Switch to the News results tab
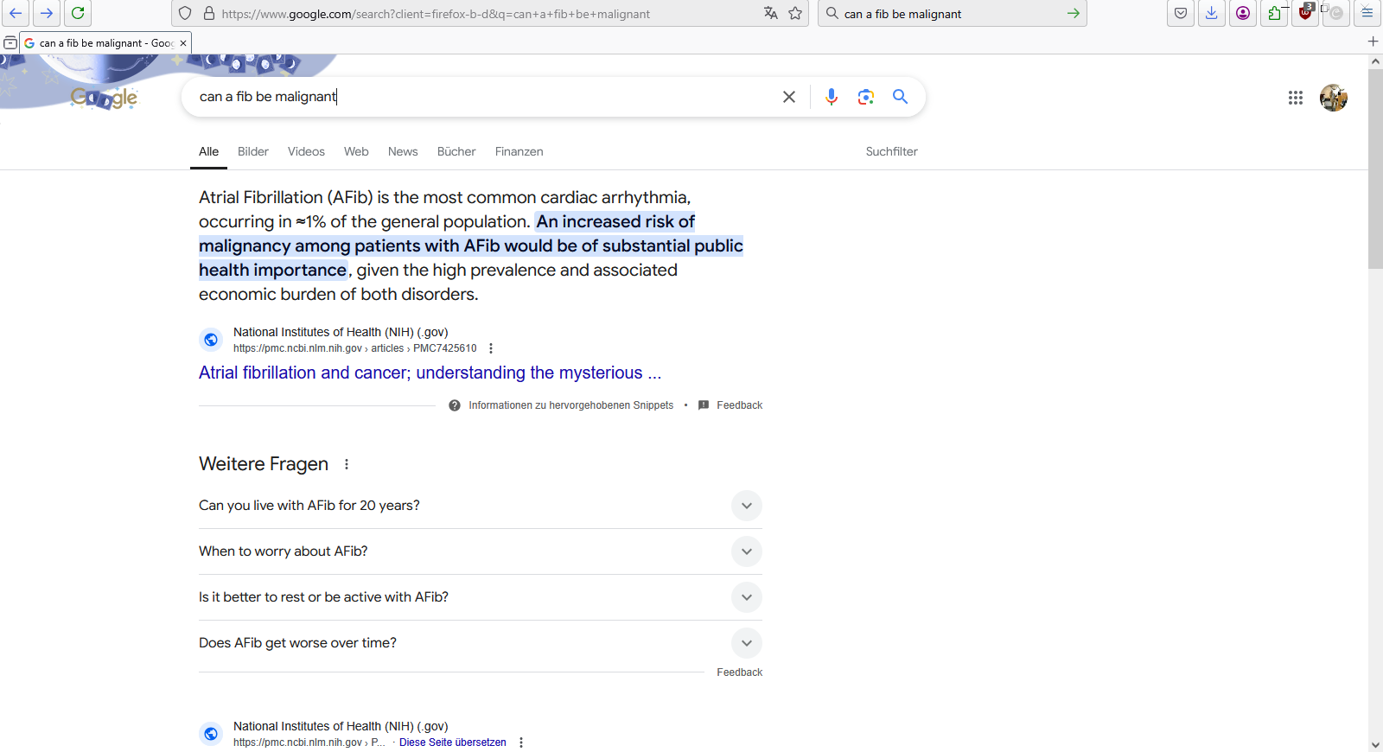The height and width of the screenshot is (752, 1383). pyautogui.click(x=403, y=151)
